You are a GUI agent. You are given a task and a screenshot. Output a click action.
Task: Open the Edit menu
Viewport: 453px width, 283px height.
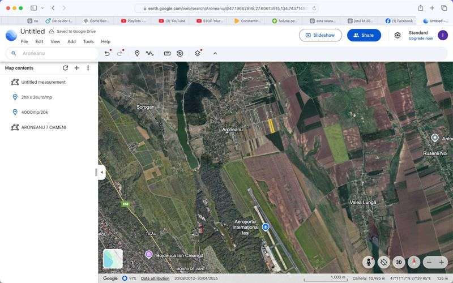click(x=39, y=41)
